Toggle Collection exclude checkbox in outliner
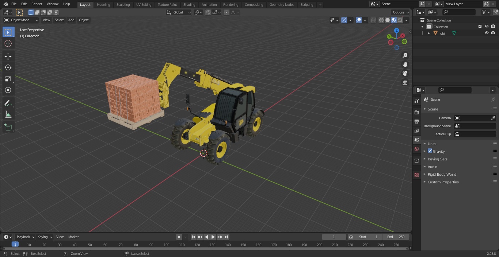The width and height of the screenshot is (499, 257). pyautogui.click(x=480, y=26)
